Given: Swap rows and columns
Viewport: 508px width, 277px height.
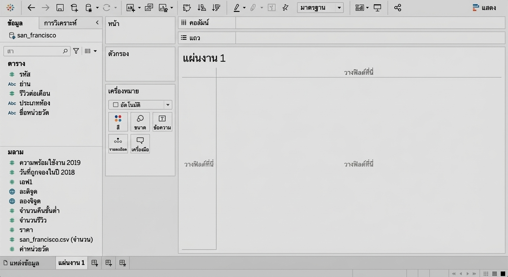Looking at the screenshot, I should point(187,8).
